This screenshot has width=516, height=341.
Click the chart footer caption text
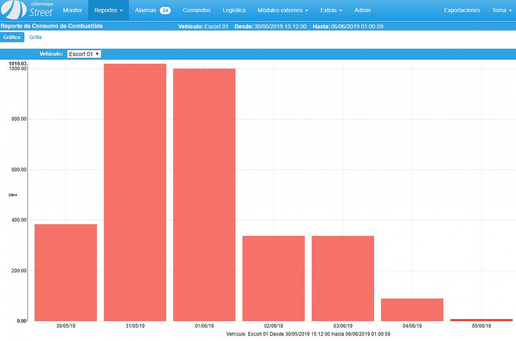click(x=308, y=334)
